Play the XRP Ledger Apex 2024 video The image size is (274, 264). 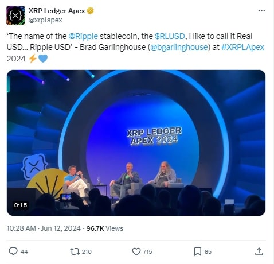click(x=136, y=143)
